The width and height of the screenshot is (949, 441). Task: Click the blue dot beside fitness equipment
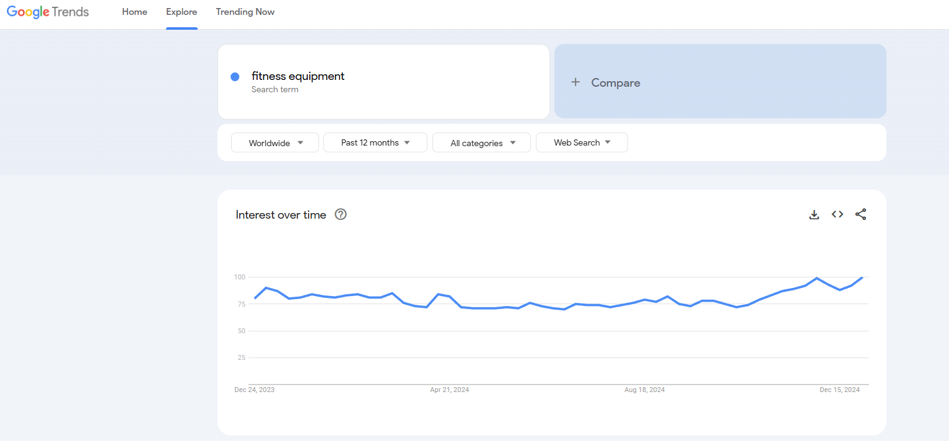tap(235, 77)
